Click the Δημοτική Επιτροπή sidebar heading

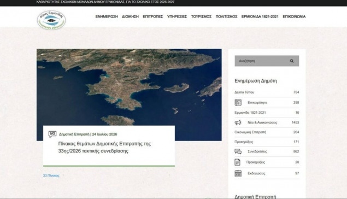pos(255,197)
